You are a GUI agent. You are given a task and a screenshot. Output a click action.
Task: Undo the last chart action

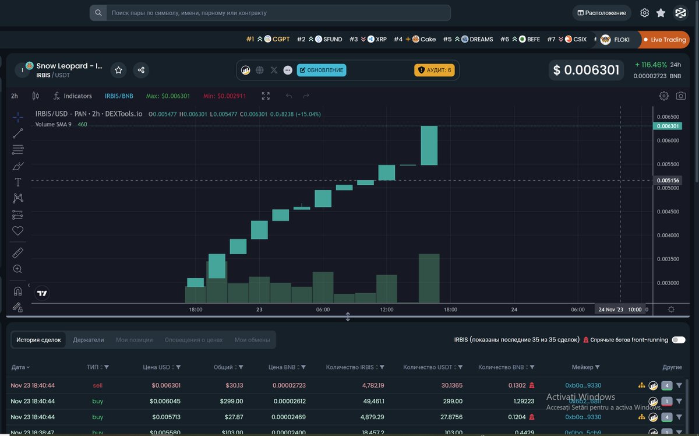coord(289,96)
